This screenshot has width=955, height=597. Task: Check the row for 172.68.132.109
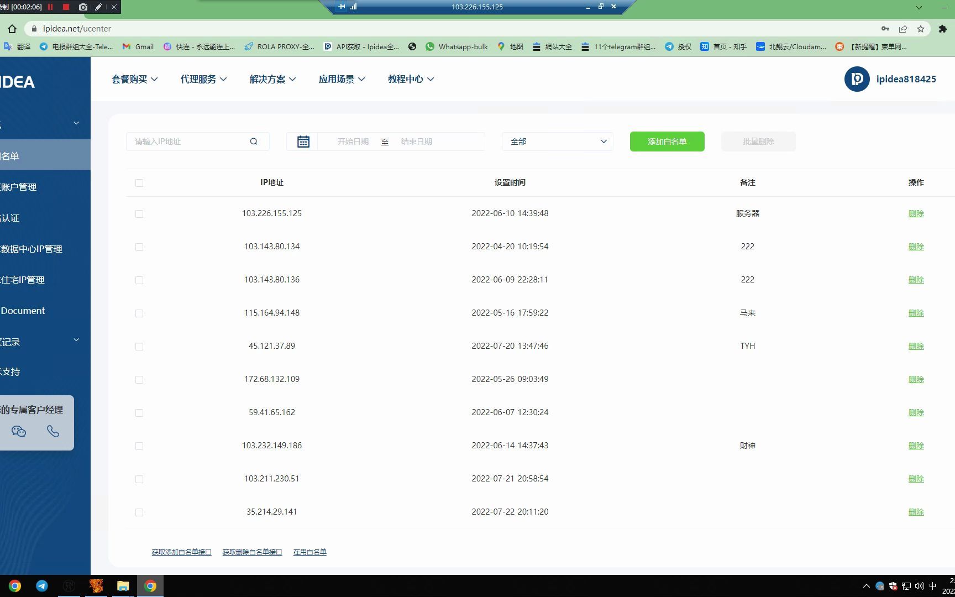[x=139, y=380]
